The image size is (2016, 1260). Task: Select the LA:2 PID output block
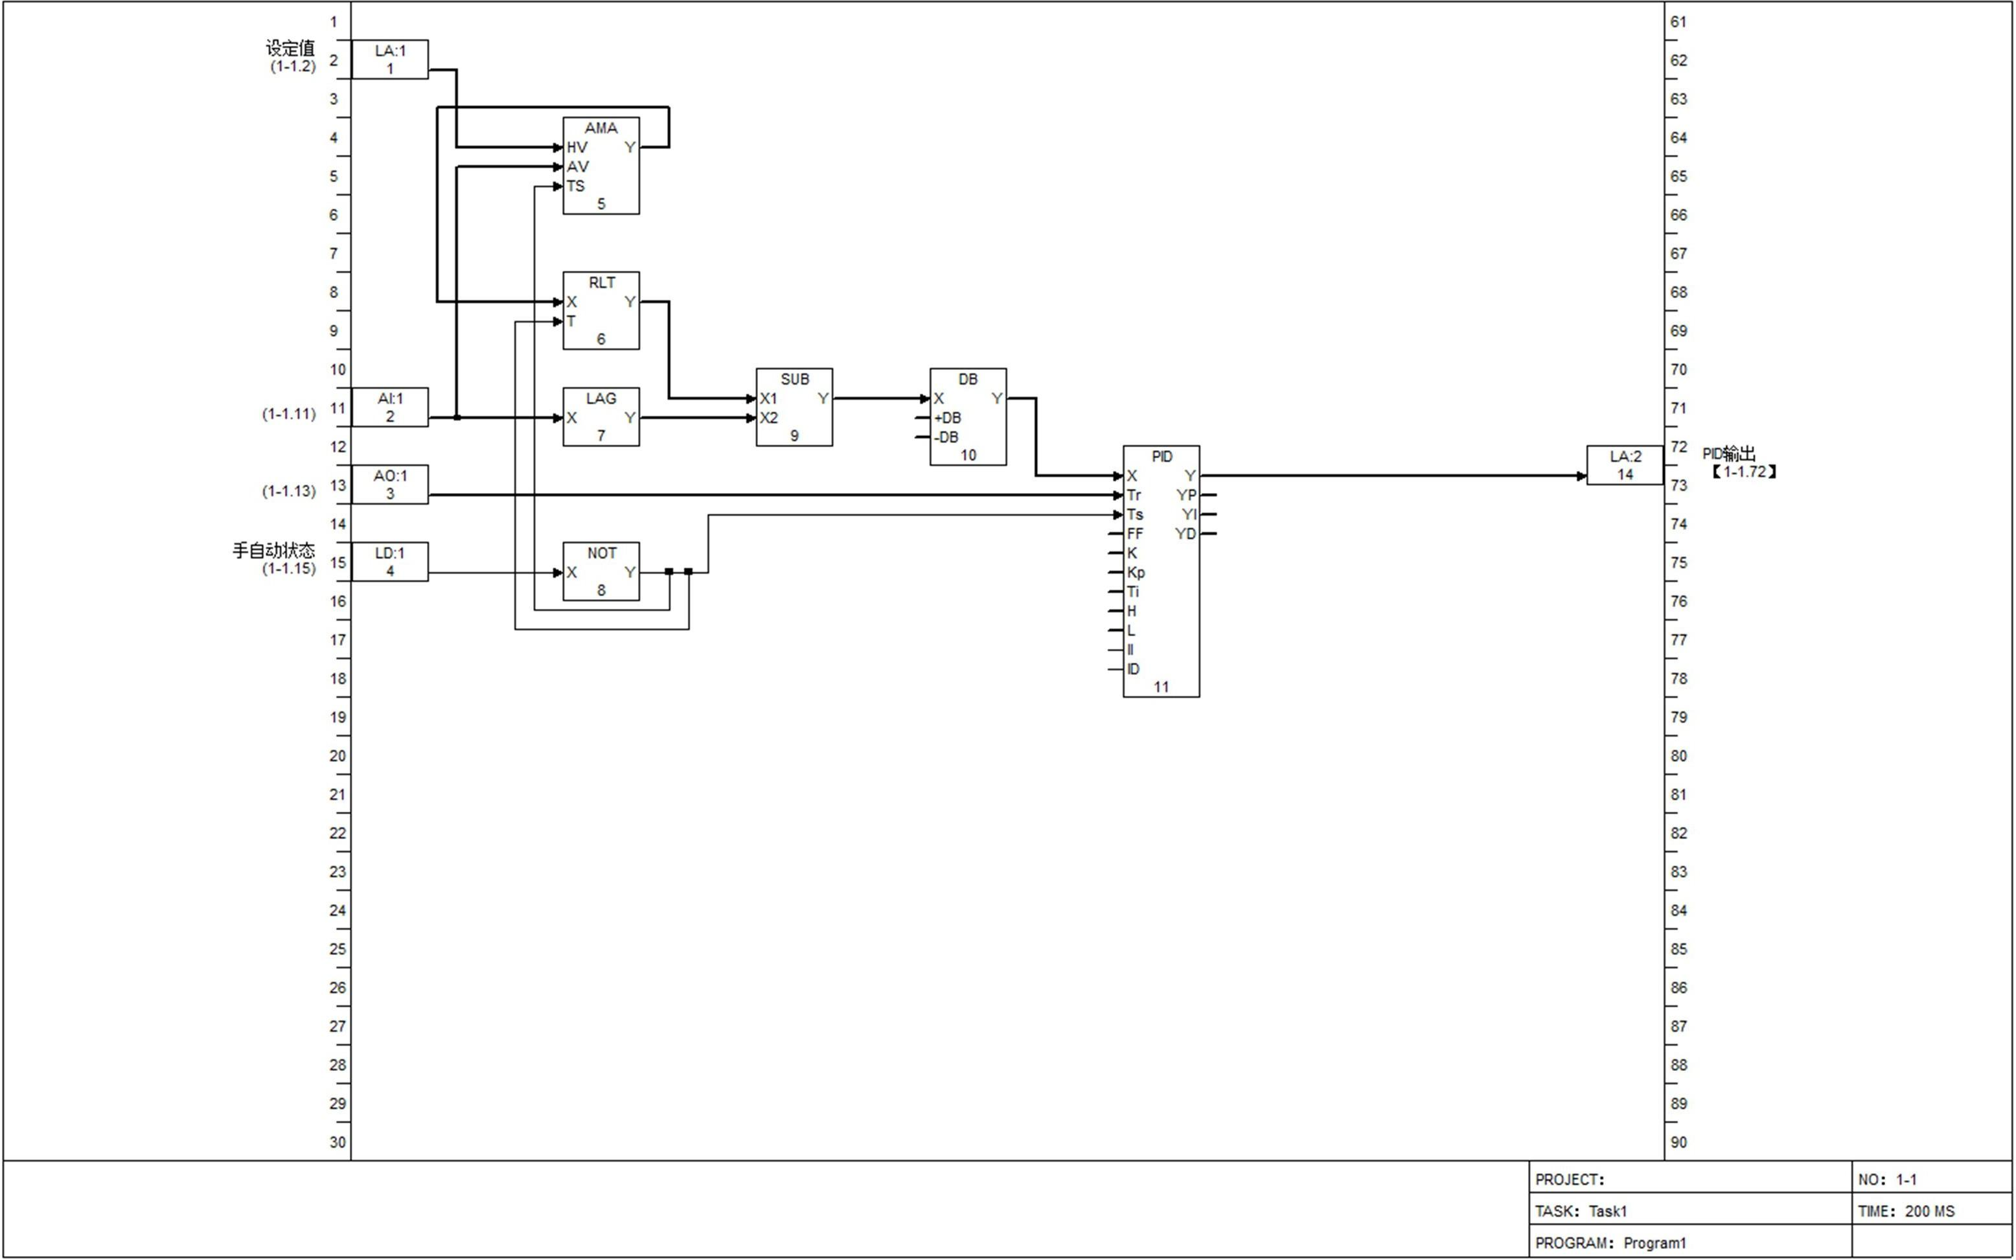tap(1625, 465)
